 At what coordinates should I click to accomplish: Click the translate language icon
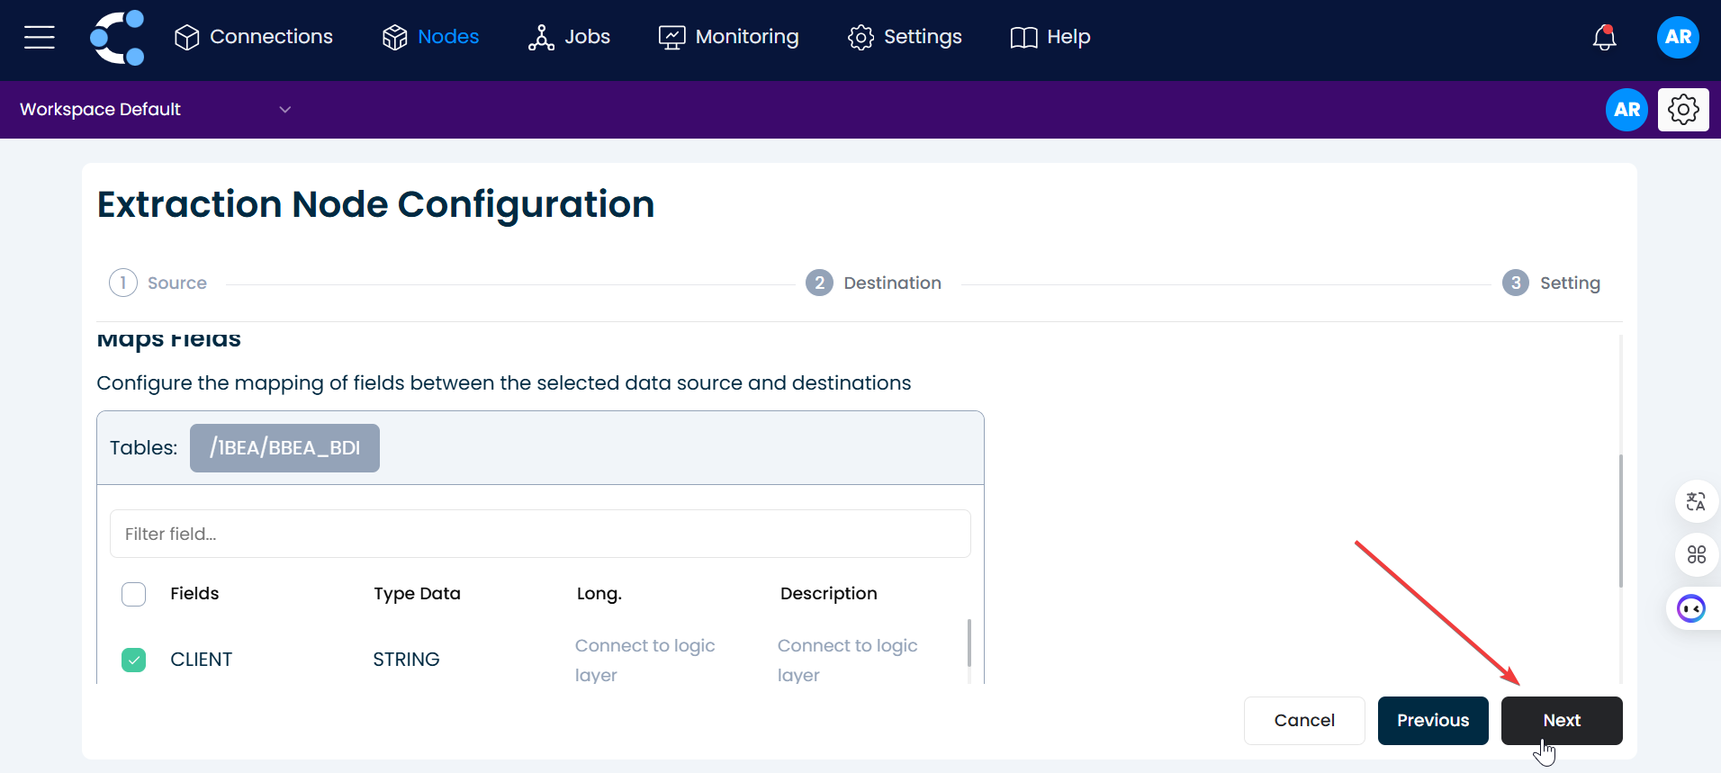[1696, 501]
